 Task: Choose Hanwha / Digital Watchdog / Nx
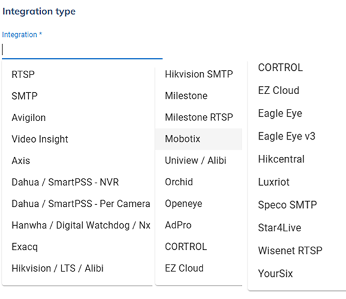point(77,225)
